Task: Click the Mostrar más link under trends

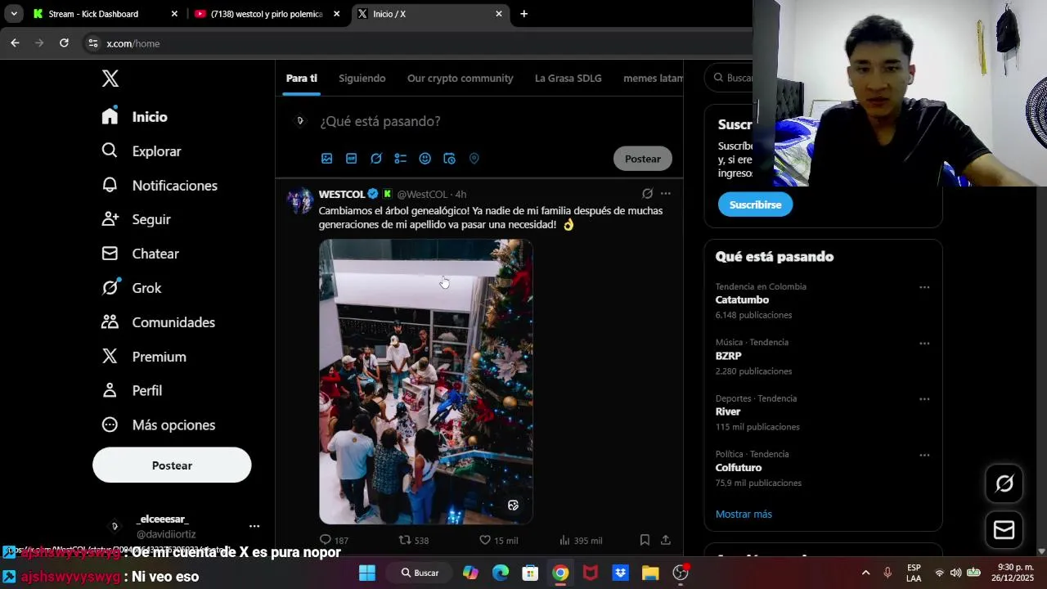Action: pos(744,514)
